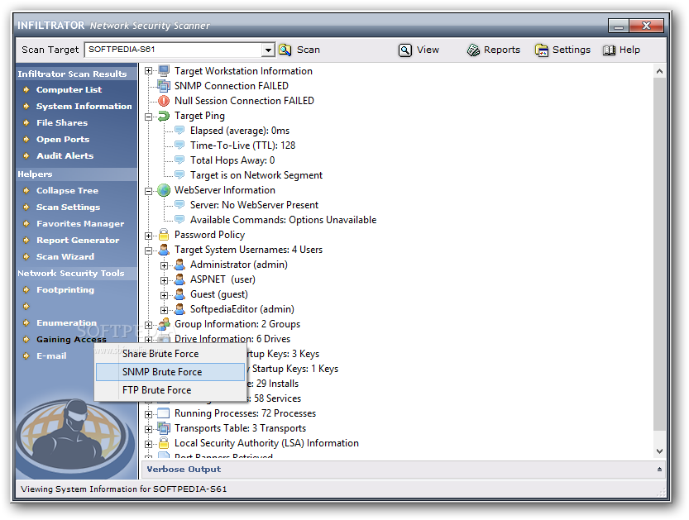Click arrow bullet next to Computer List
This screenshot has height=520, width=689.
point(26,89)
